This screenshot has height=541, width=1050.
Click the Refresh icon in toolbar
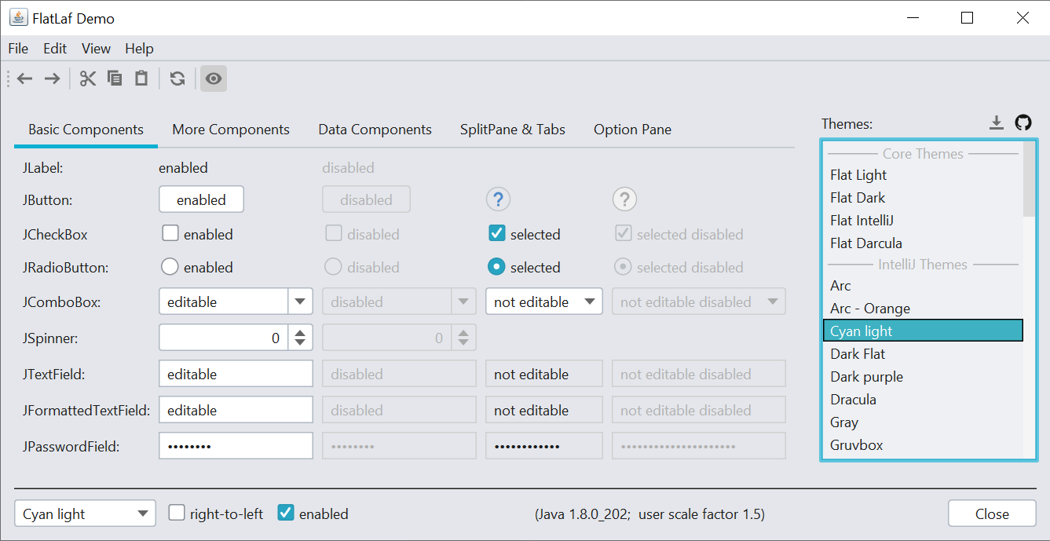pos(177,79)
